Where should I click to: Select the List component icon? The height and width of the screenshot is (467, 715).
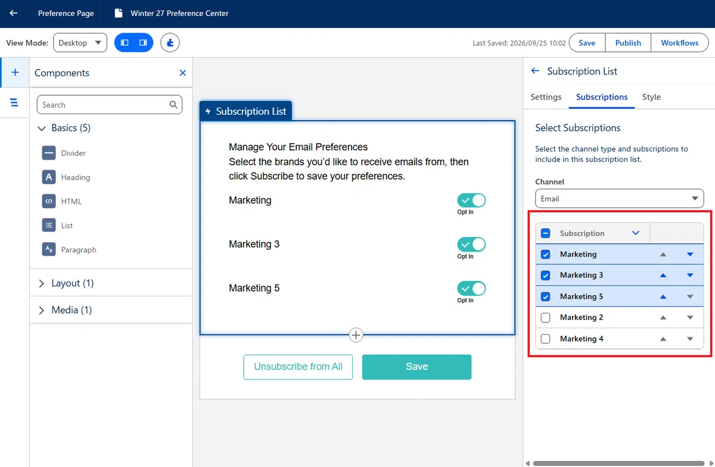coord(49,225)
